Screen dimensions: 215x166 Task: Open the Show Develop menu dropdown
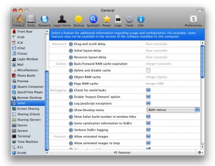(x=173, y=110)
